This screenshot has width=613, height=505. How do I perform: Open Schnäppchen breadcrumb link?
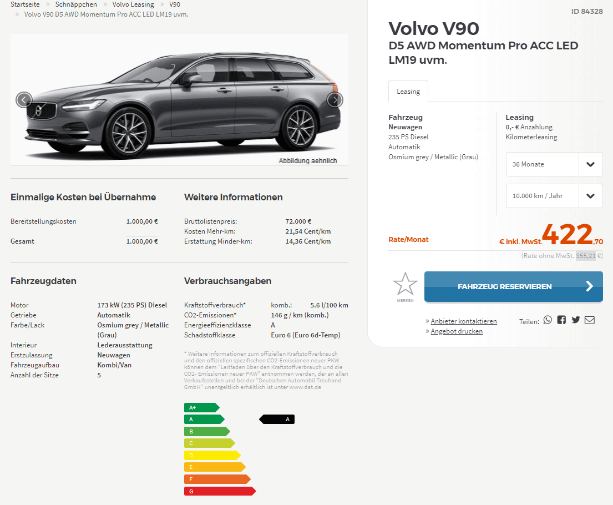(76, 4)
